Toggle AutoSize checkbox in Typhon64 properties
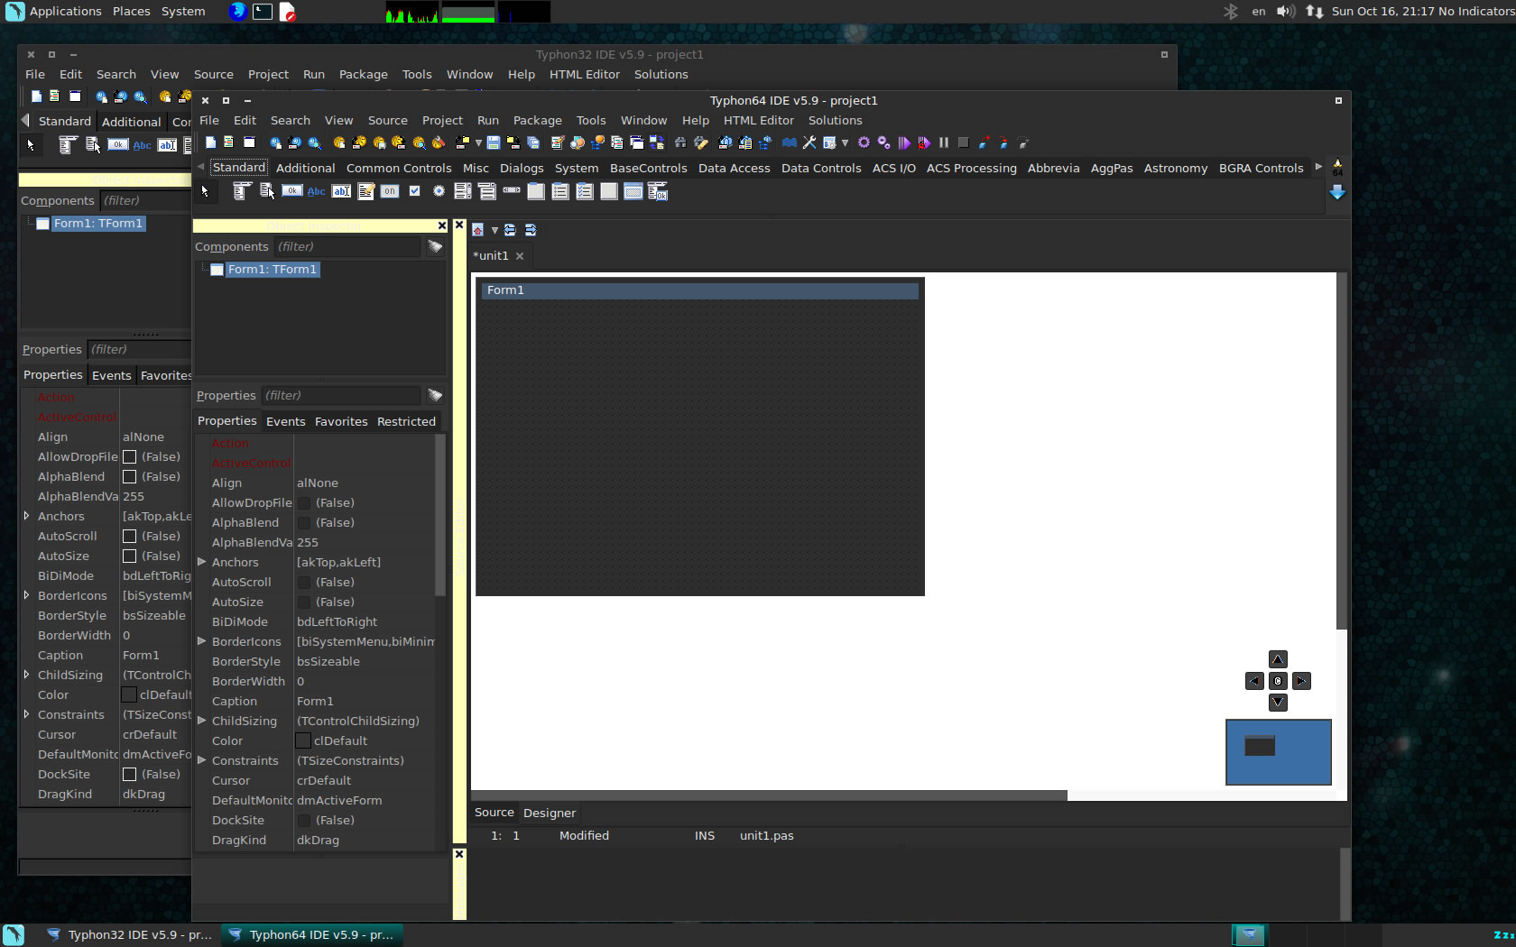Image resolution: width=1516 pixels, height=947 pixels. [x=305, y=602]
